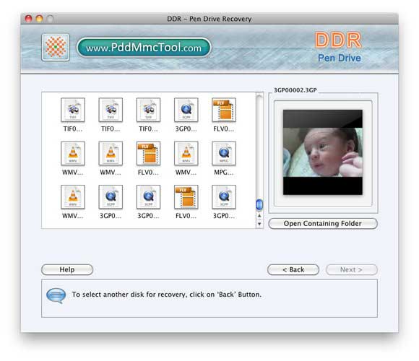This screenshot has width=419, height=361.
Task: Click the blue scrollbar thumb in the file list
Action: point(259,205)
